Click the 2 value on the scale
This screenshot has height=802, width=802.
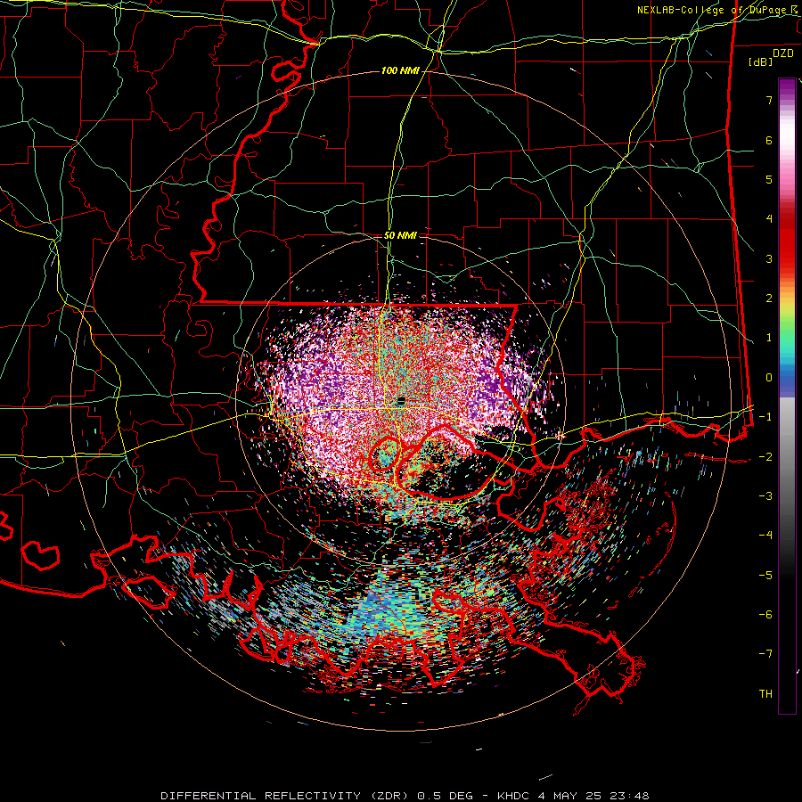tap(769, 299)
